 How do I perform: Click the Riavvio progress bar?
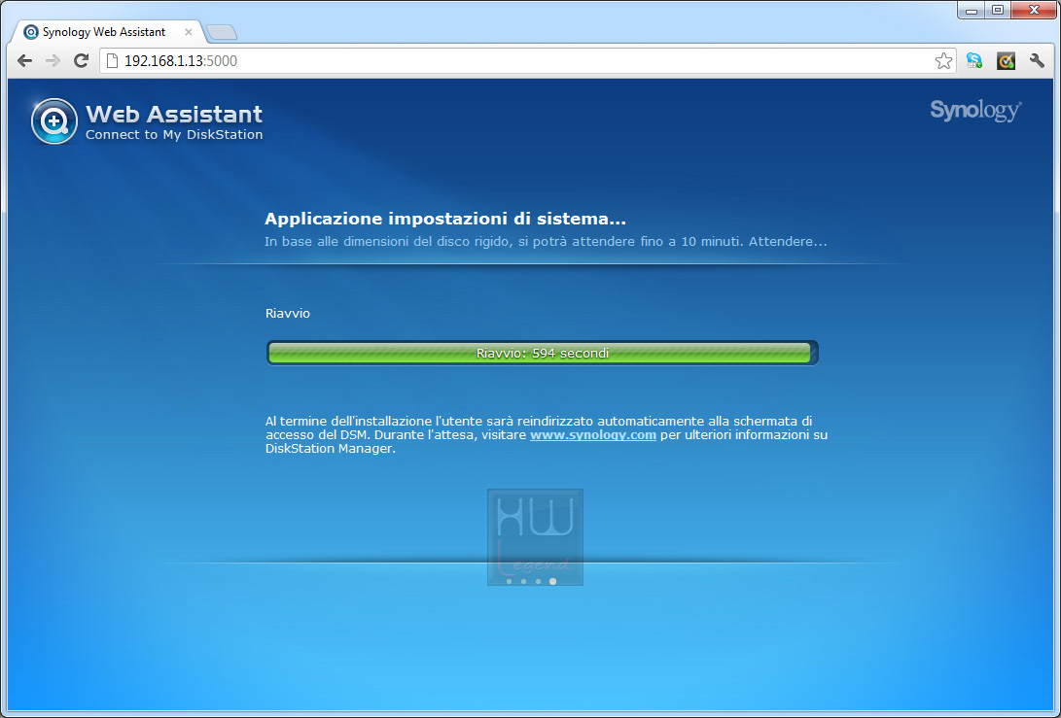(543, 353)
